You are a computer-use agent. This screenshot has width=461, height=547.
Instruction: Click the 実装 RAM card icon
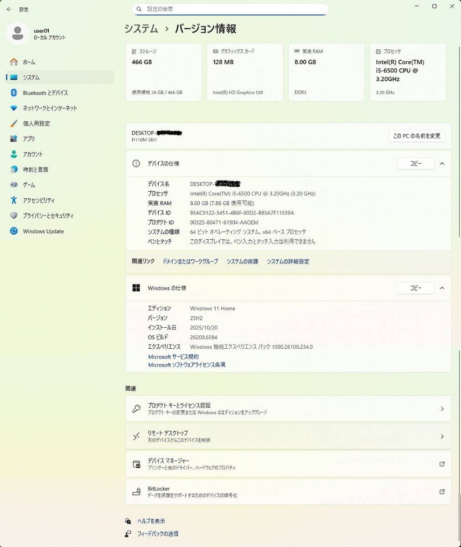tap(297, 52)
